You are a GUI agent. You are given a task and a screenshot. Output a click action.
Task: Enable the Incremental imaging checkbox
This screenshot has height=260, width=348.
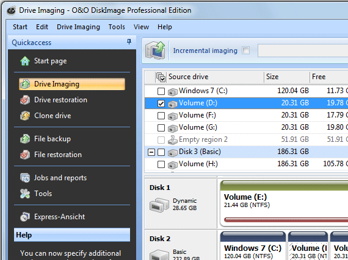coord(245,51)
